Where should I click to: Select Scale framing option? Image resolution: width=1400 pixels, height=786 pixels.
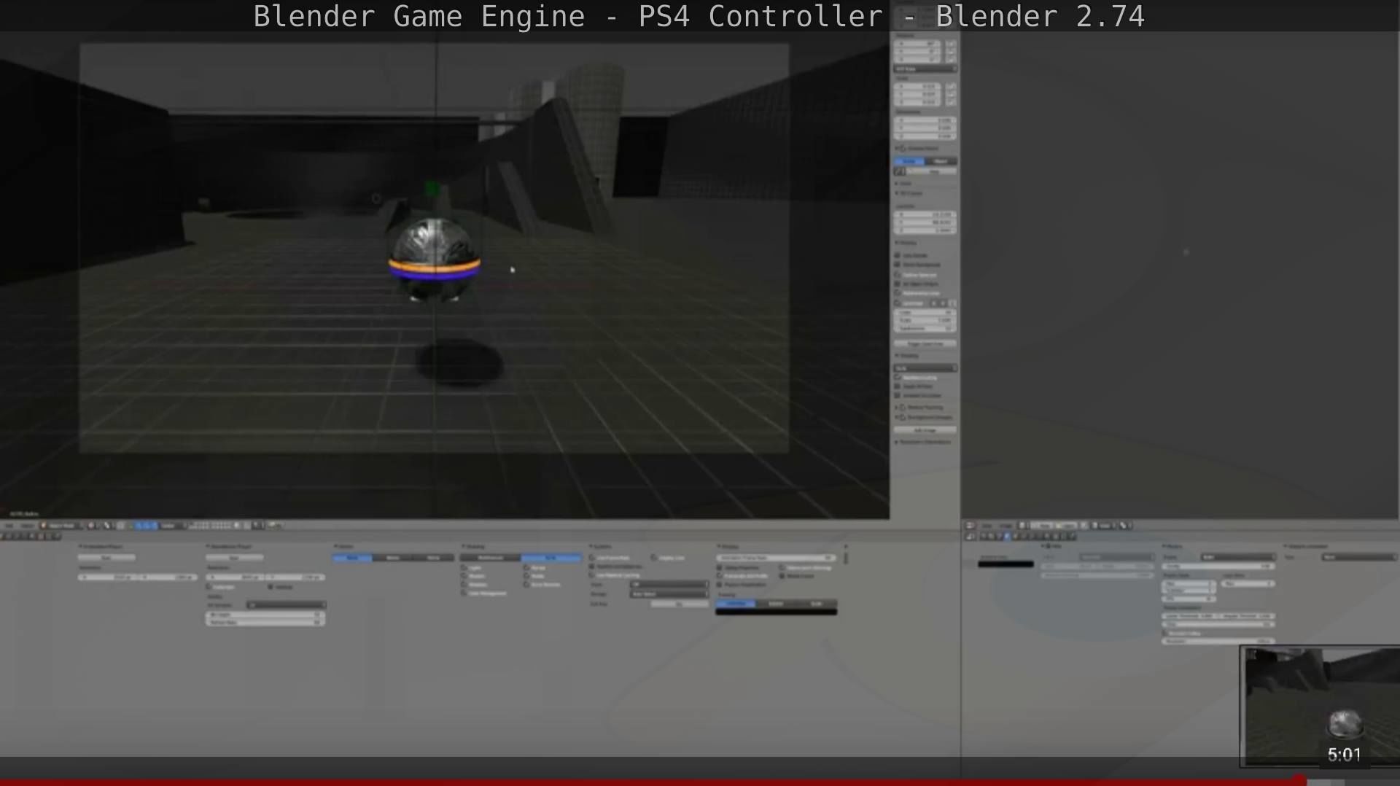tap(816, 604)
